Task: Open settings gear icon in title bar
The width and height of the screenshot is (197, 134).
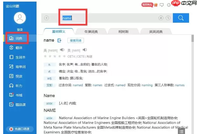Action: click(x=169, y=5)
